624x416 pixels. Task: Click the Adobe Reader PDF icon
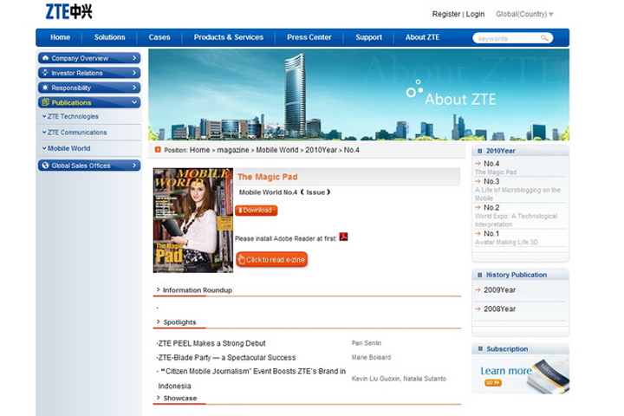click(x=343, y=237)
